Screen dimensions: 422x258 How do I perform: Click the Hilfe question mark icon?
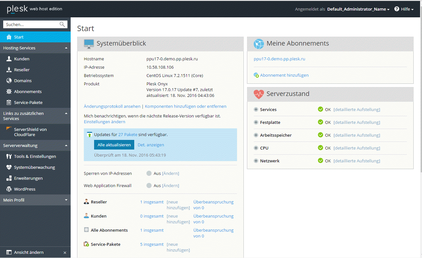tap(397, 9)
